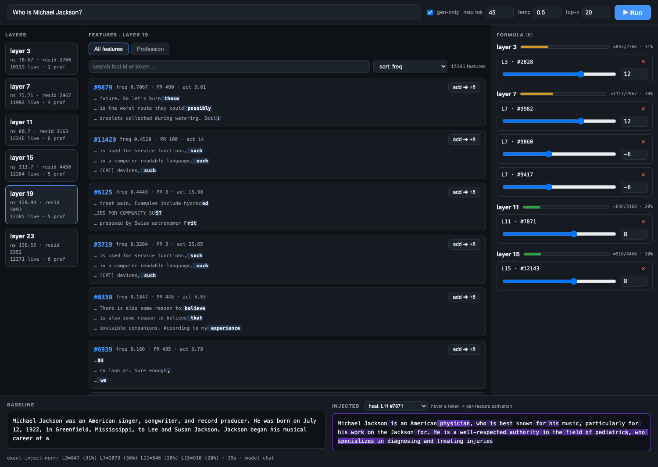Screen dimensions: 658x467
Task: Click the L7 #9417 value box
Action: [634, 187]
